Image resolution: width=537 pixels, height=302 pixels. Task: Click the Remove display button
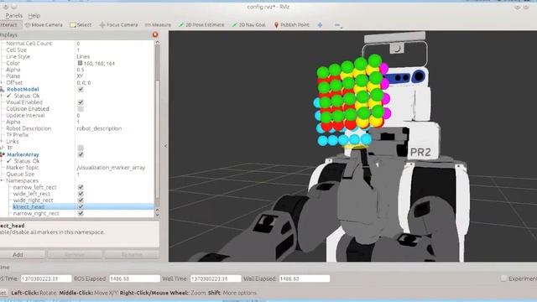75,254
